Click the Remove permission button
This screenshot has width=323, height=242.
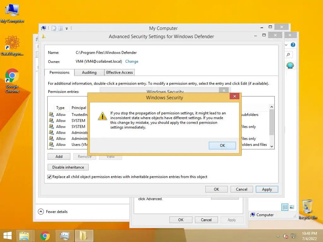point(85,156)
